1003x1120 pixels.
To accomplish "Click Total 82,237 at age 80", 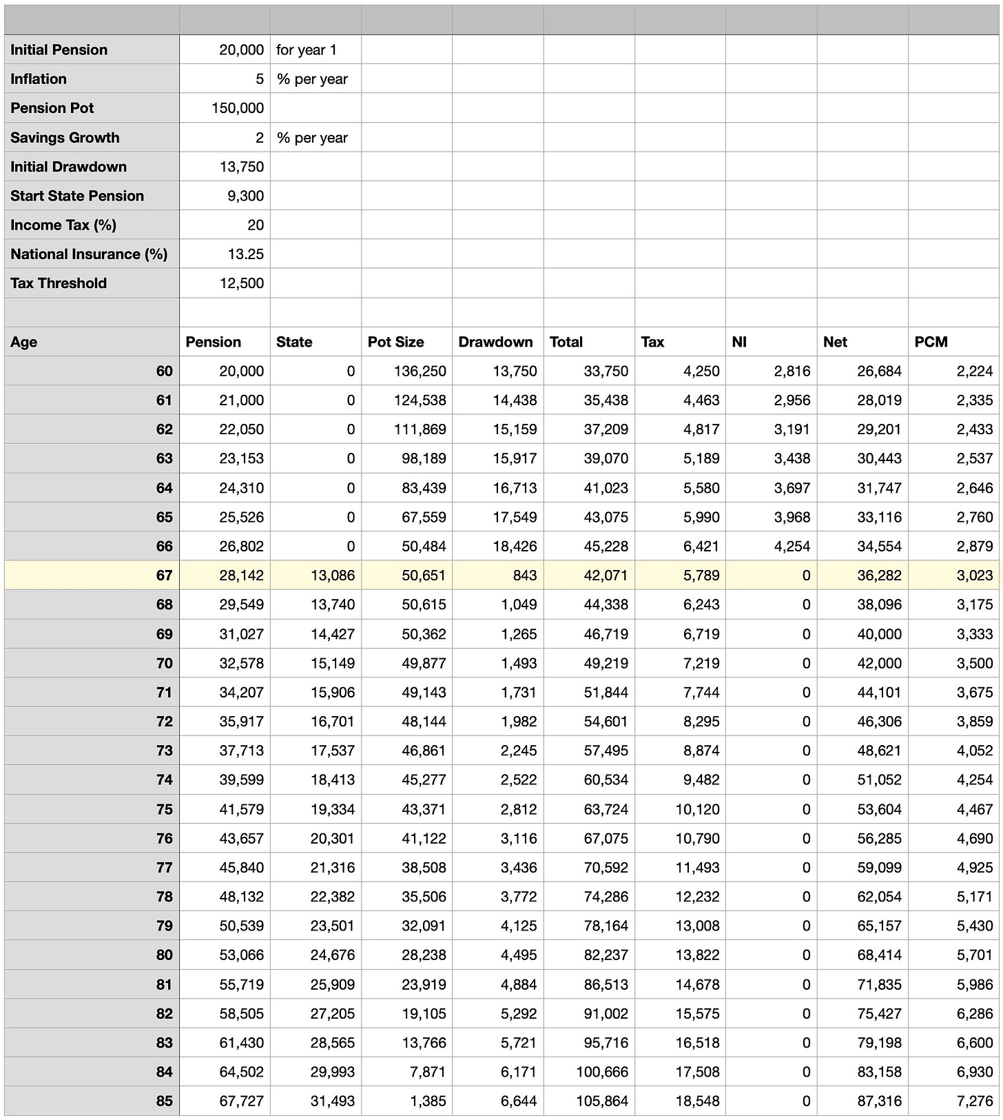I will (589, 955).
